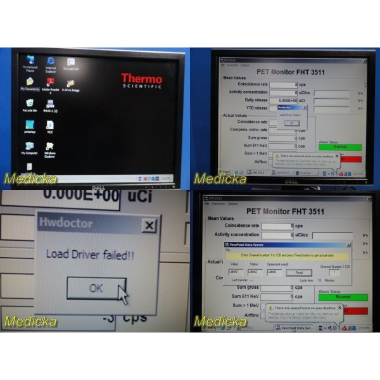This screenshot has width=380, height=380.
Task: Open Options menu in PET Monitor behind ViewPoint window
Action: pos(232,204)
